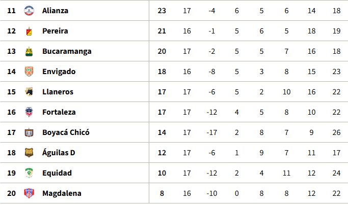Viewport: 348px width, 205px height.
Task: Select Llaneros' -6 goal difference cell
Action: (212, 92)
